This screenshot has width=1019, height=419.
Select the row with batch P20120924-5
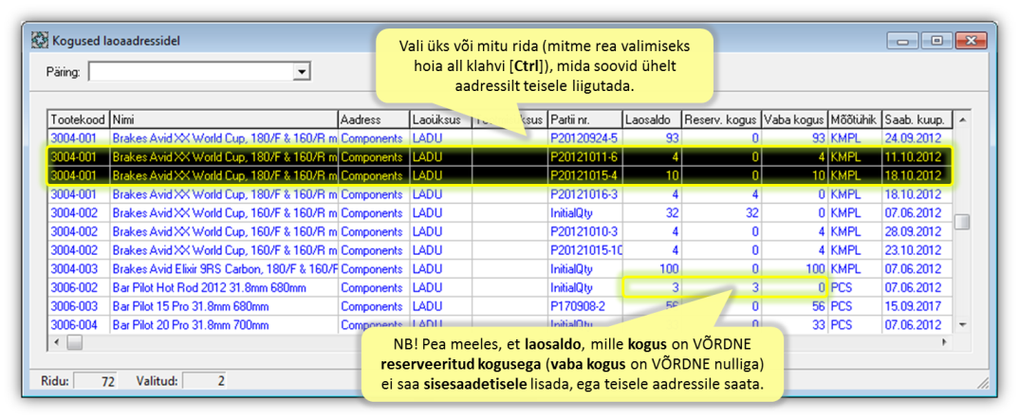(x=500, y=137)
